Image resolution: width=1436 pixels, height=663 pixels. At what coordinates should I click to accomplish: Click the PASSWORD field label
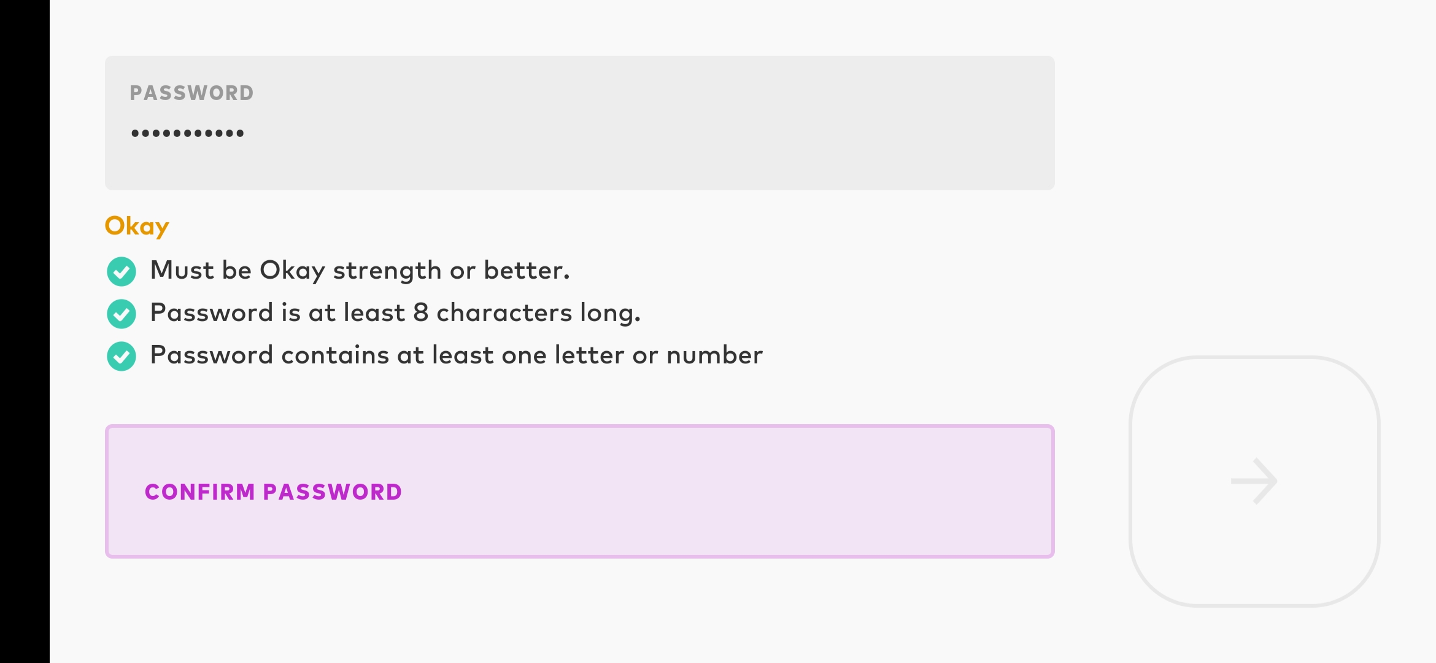pos(191,93)
